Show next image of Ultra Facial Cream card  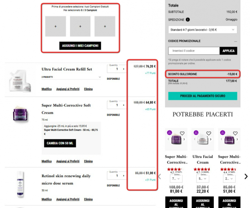pyautogui.click(x=211, y=139)
